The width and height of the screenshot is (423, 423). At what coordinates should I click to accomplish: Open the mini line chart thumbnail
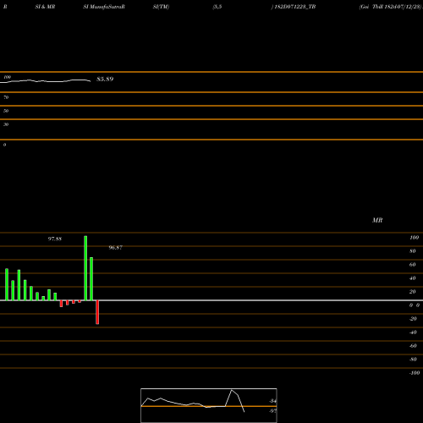pyautogui.click(x=209, y=405)
